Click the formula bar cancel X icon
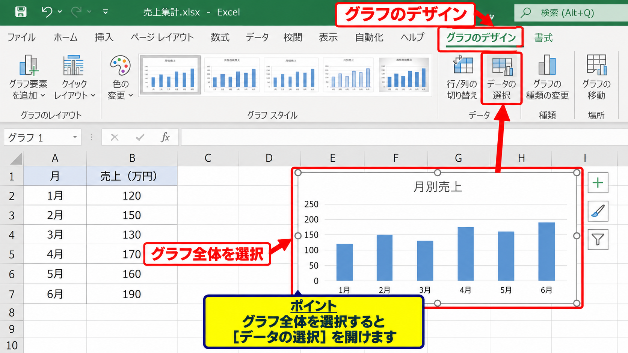 click(115, 137)
